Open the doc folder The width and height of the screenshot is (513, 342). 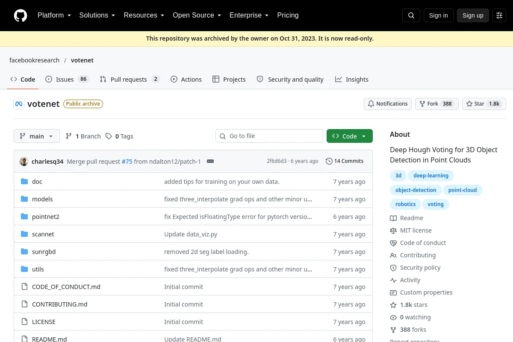pyautogui.click(x=37, y=182)
